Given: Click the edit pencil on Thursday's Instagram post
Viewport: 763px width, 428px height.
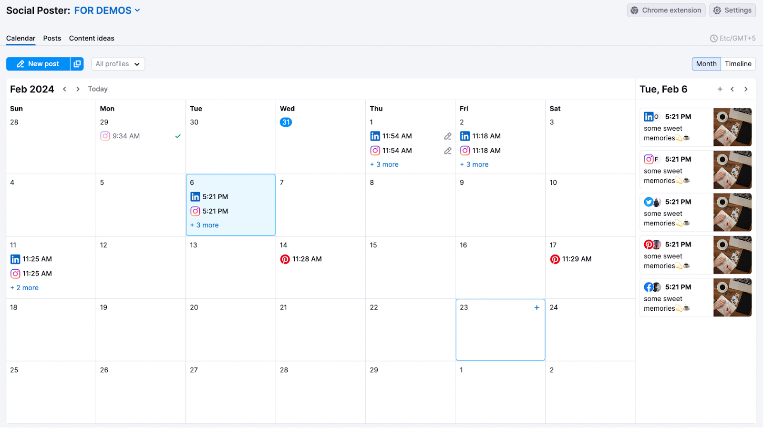Looking at the screenshot, I should point(447,151).
